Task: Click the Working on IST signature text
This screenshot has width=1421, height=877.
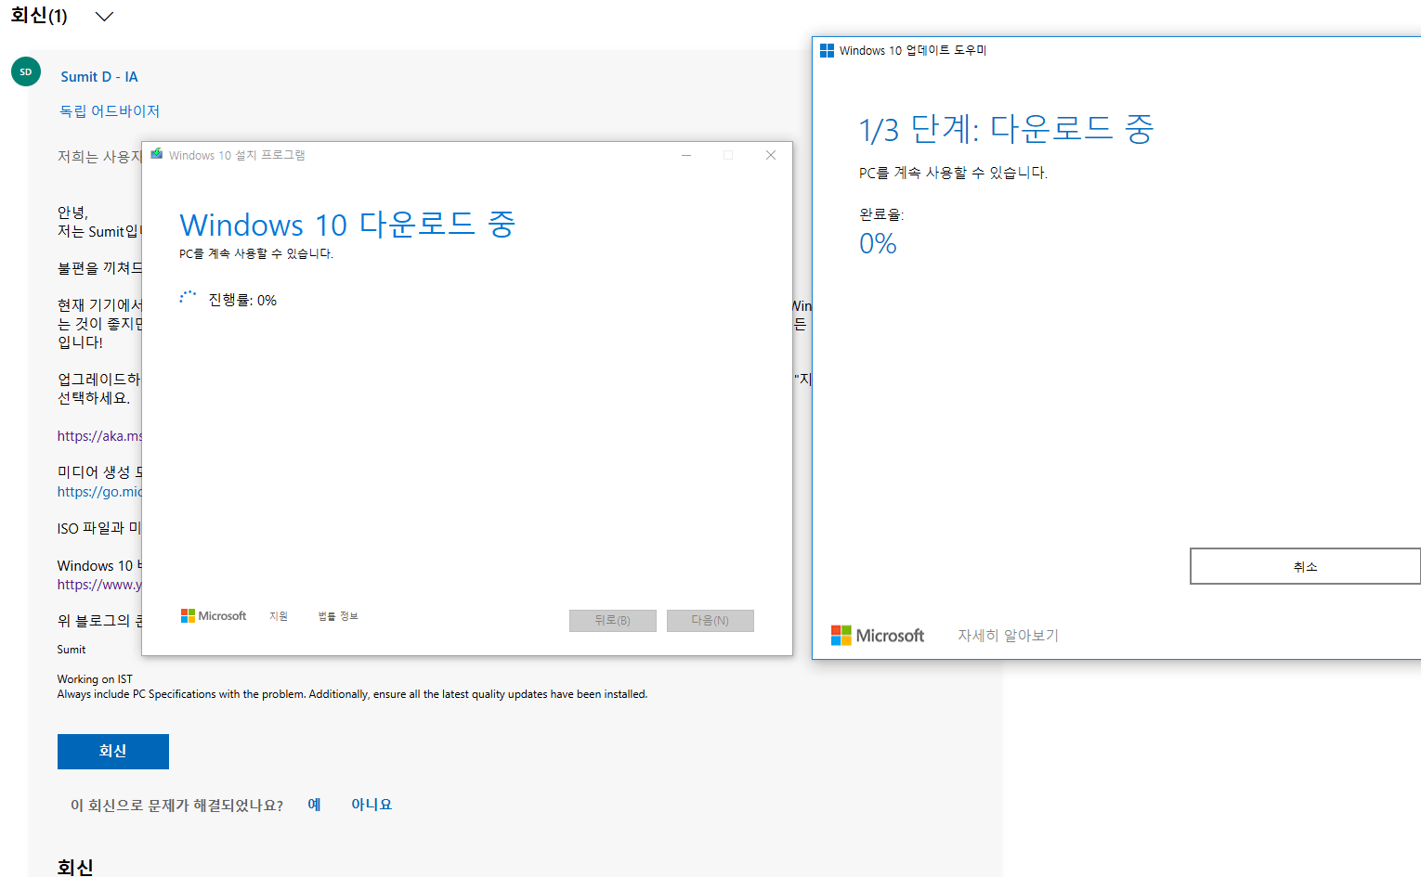Action: (95, 679)
